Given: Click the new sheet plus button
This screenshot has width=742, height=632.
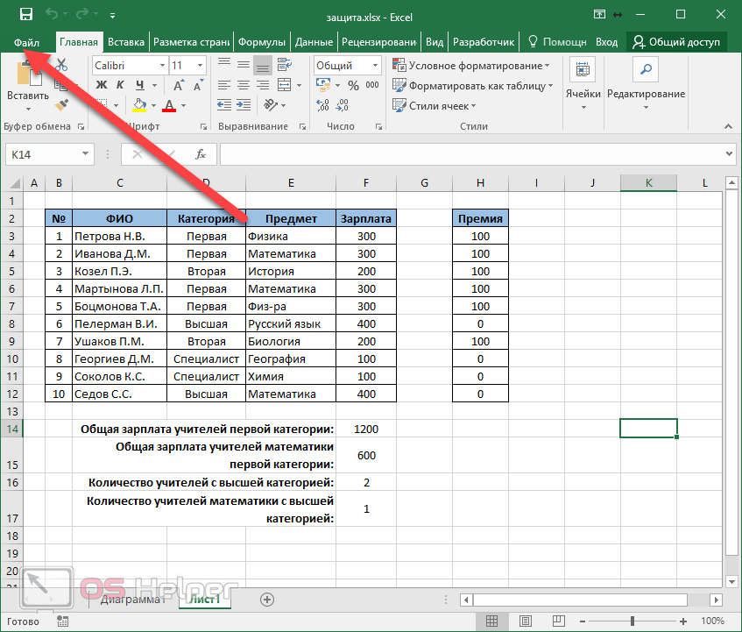Looking at the screenshot, I should coord(267,600).
